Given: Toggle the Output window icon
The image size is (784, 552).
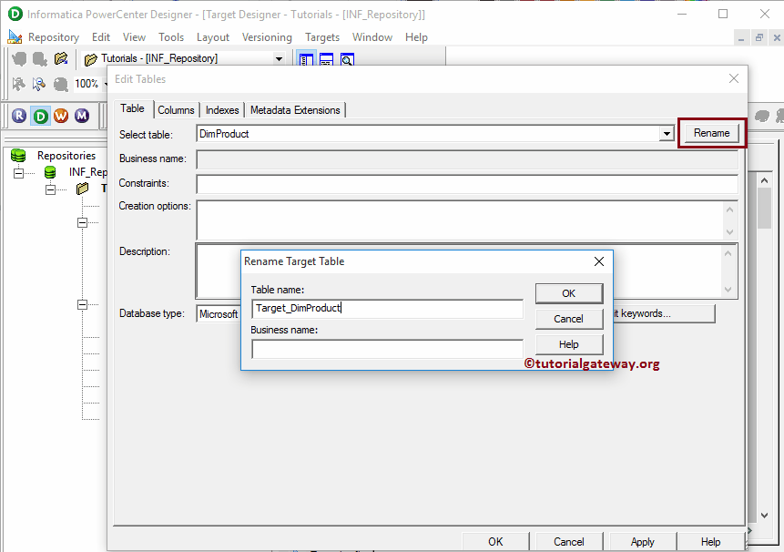Looking at the screenshot, I should click(326, 58).
